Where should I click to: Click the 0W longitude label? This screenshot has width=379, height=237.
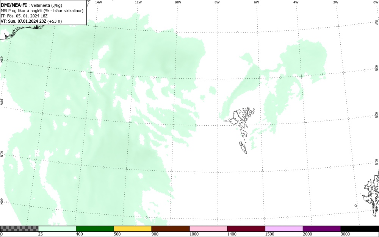click(x=376, y=2)
